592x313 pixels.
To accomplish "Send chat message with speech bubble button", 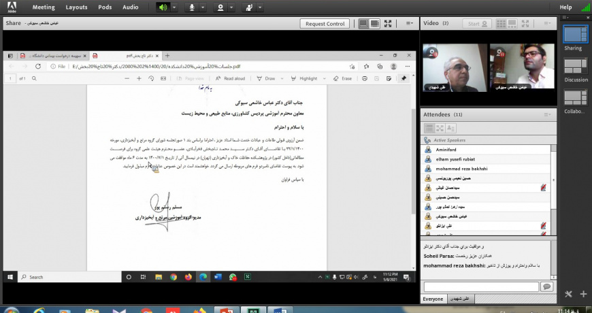I will coord(546,287).
